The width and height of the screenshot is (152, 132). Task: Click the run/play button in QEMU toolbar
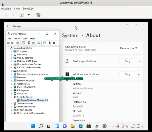(x=6, y=15)
